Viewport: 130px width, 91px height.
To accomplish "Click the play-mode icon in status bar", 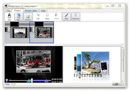I will pos(114,84).
